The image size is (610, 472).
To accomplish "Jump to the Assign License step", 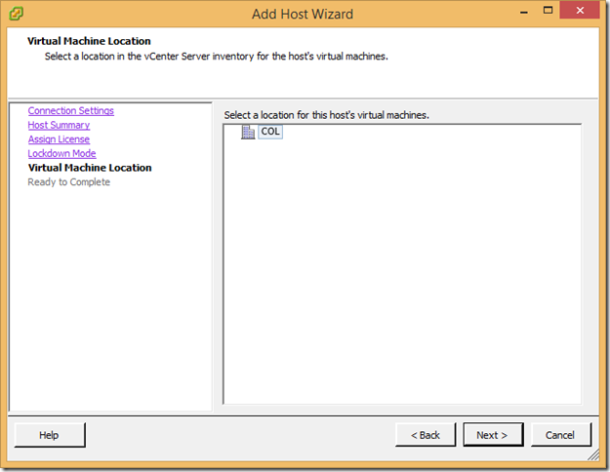I will 59,139.
